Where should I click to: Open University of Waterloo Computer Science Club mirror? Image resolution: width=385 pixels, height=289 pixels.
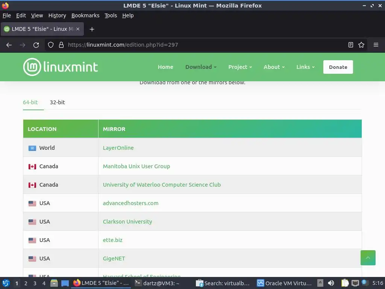click(162, 185)
